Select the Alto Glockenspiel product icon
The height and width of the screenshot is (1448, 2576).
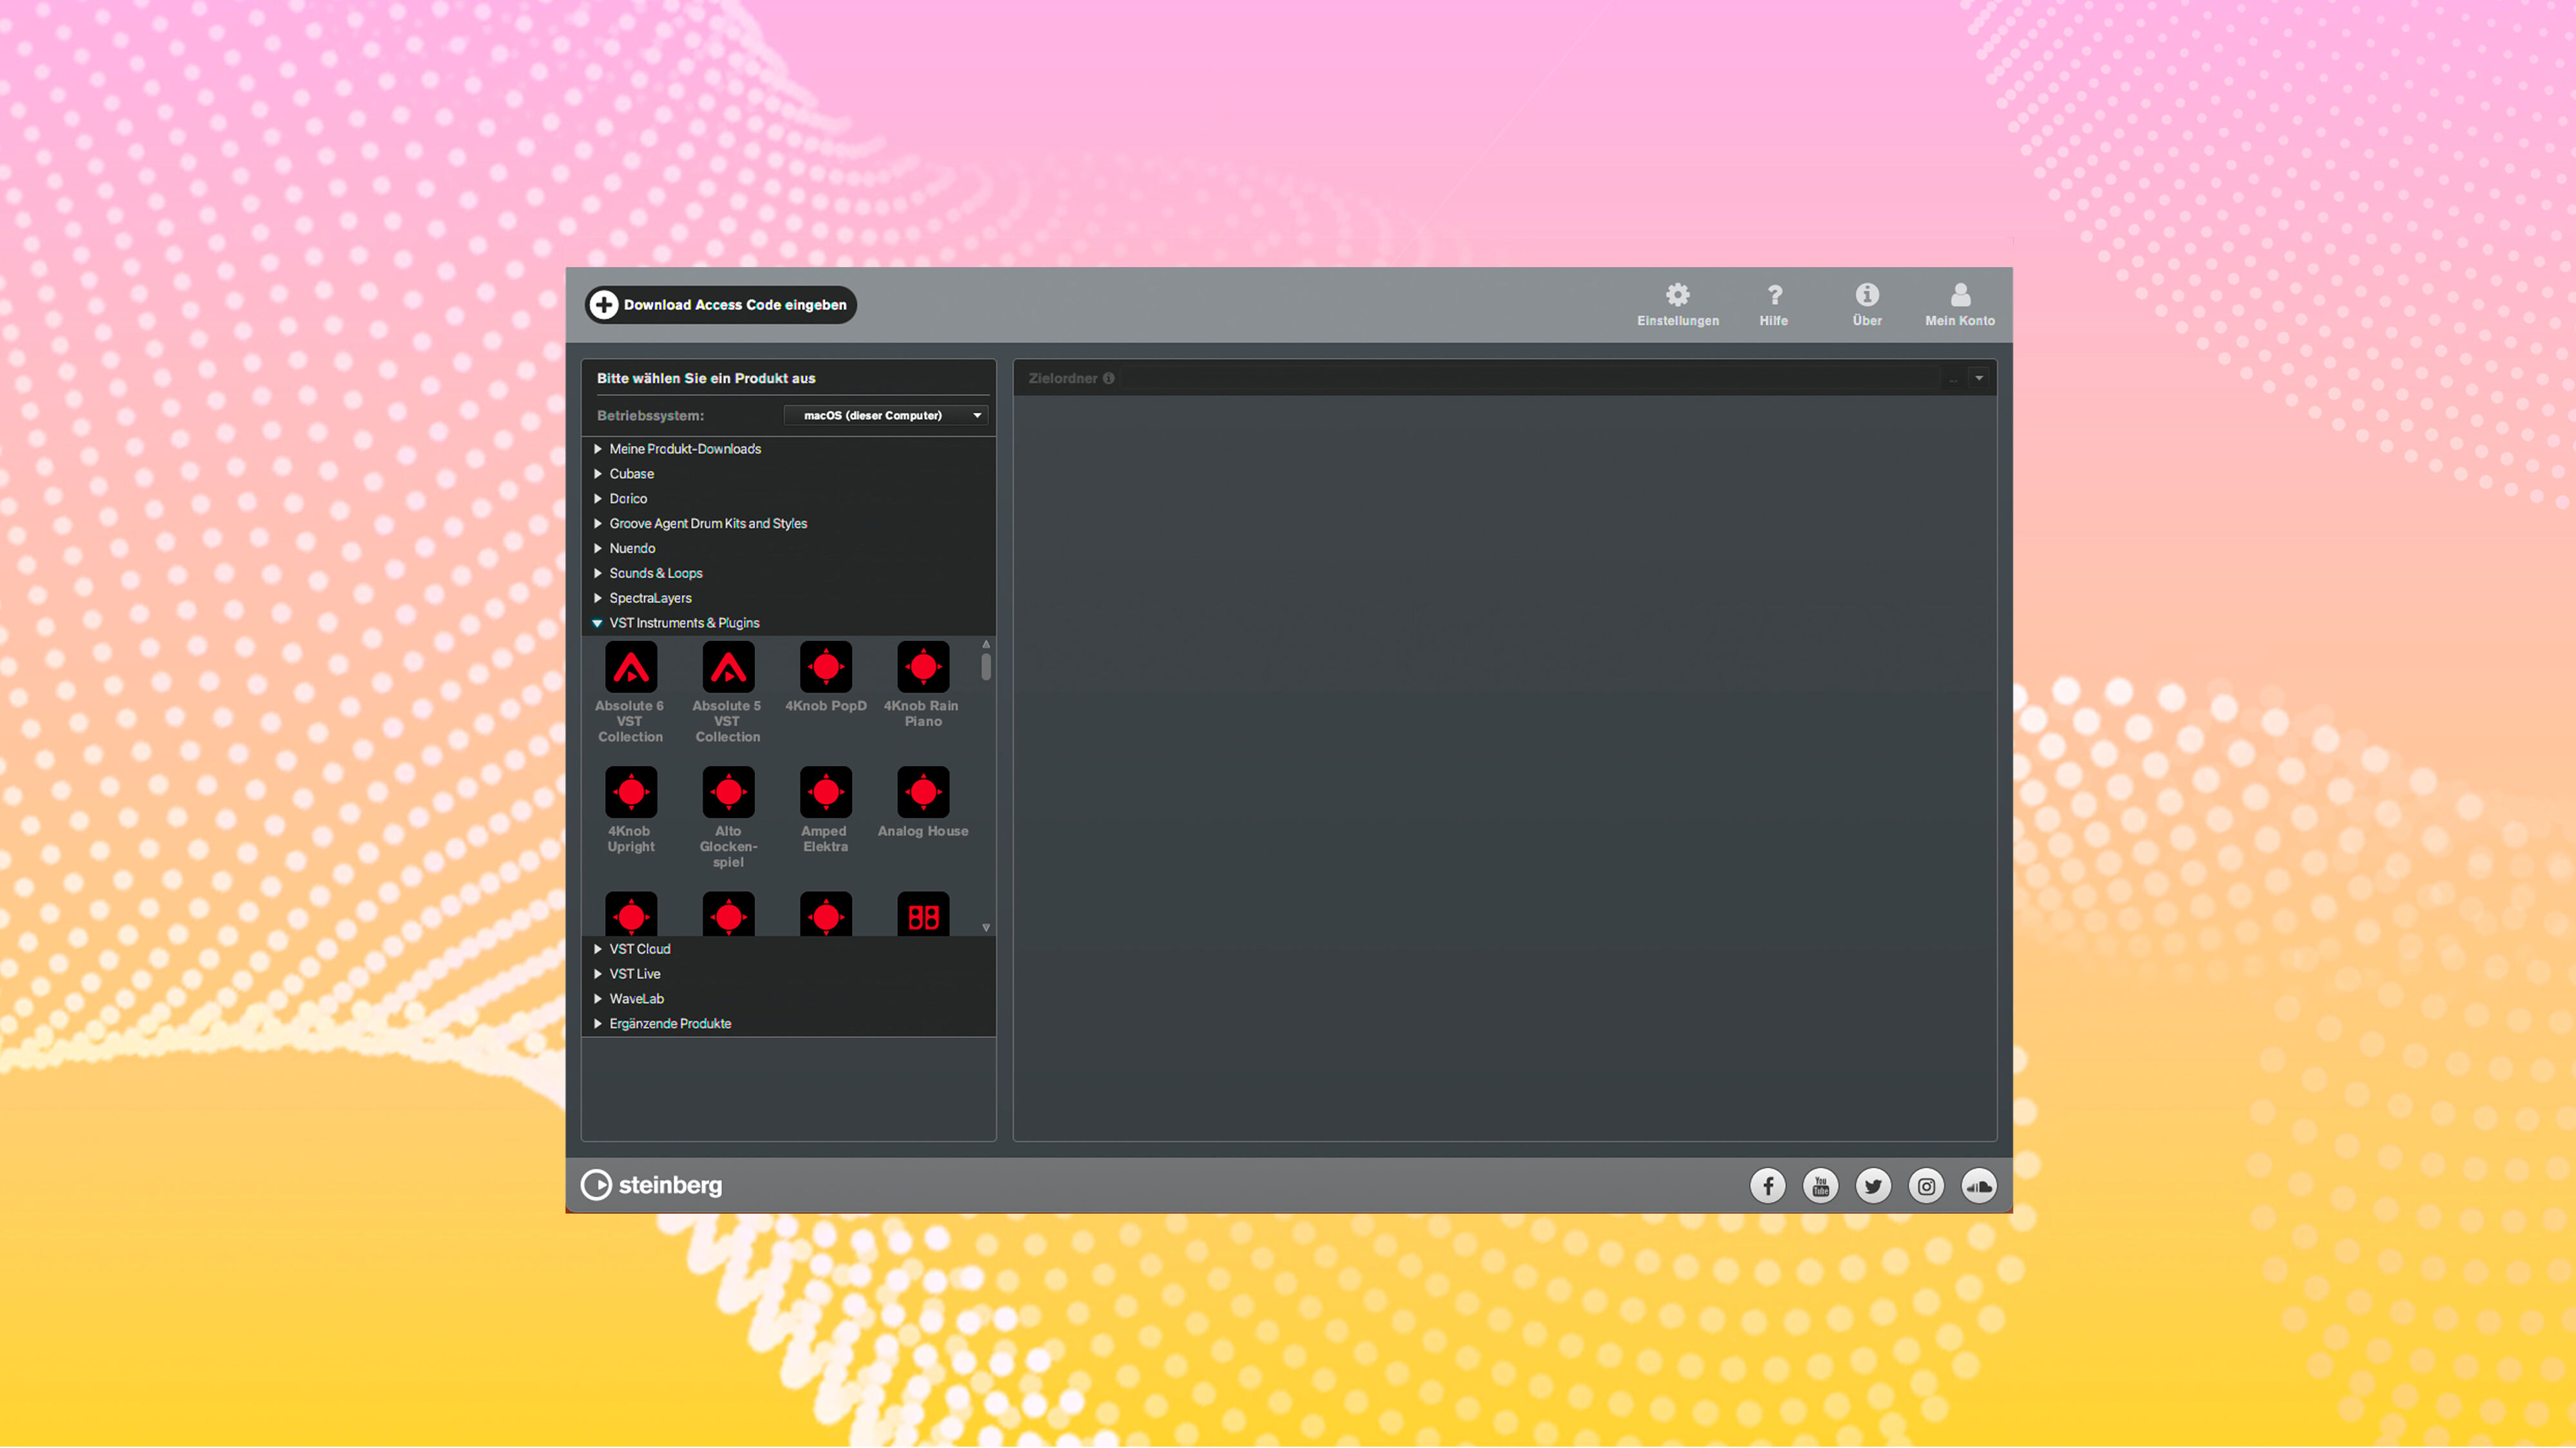(728, 792)
